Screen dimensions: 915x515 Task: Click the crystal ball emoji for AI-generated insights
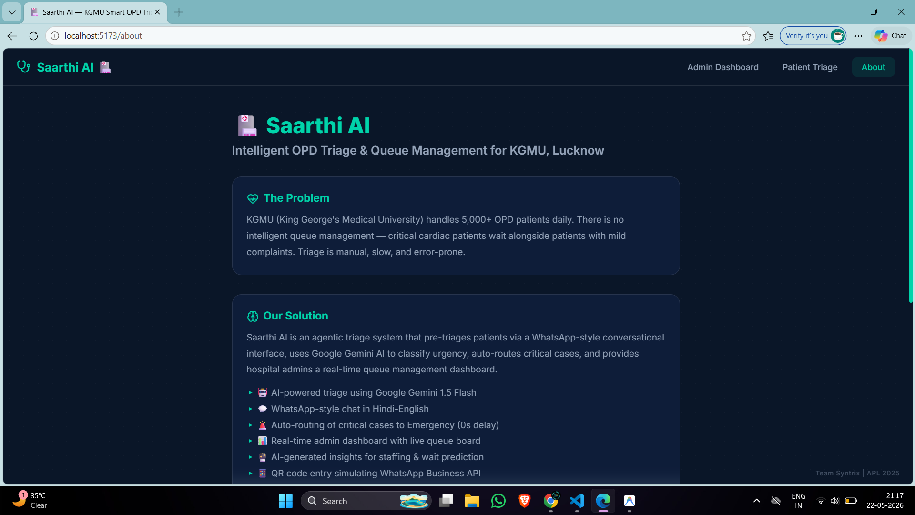click(x=262, y=457)
